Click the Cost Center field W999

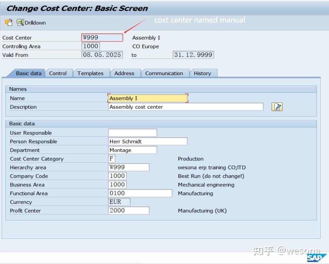point(102,37)
